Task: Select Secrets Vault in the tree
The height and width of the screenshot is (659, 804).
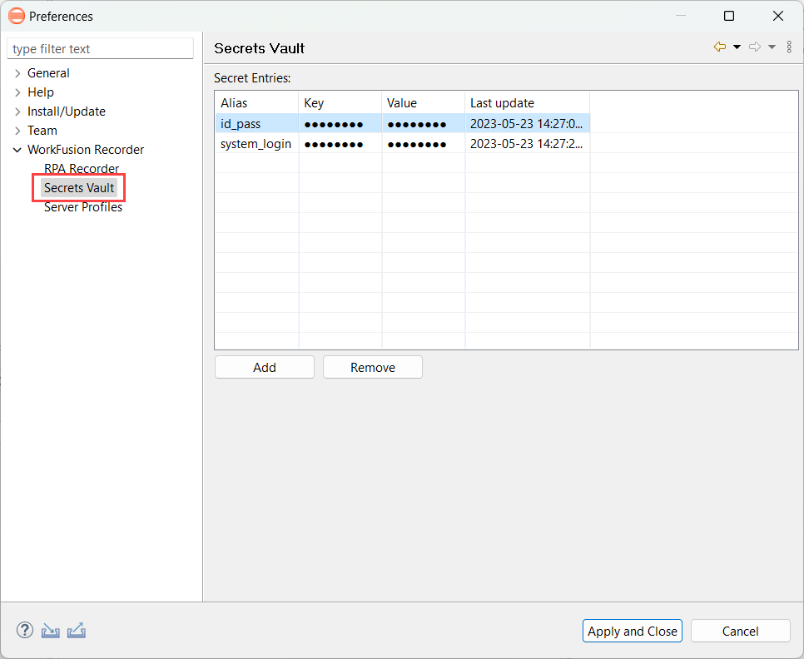Action: point(79,187)
